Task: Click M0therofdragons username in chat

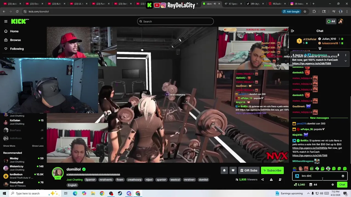Action: click(303, 161)
